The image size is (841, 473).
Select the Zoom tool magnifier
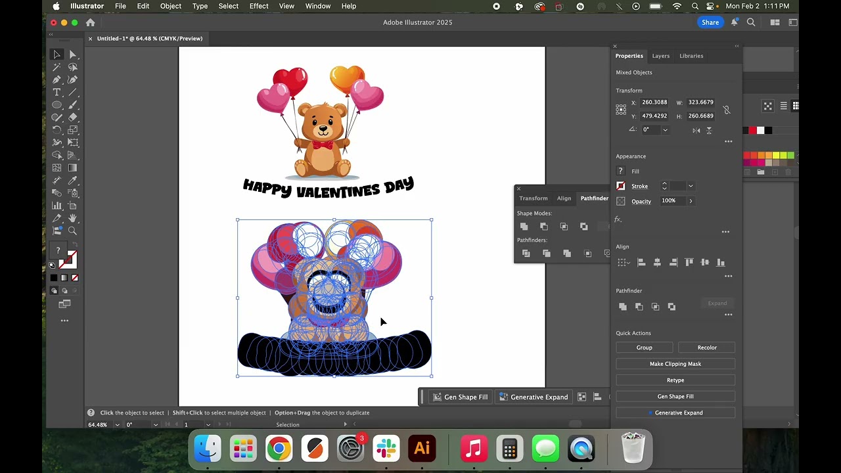click(x=73, y=231)
